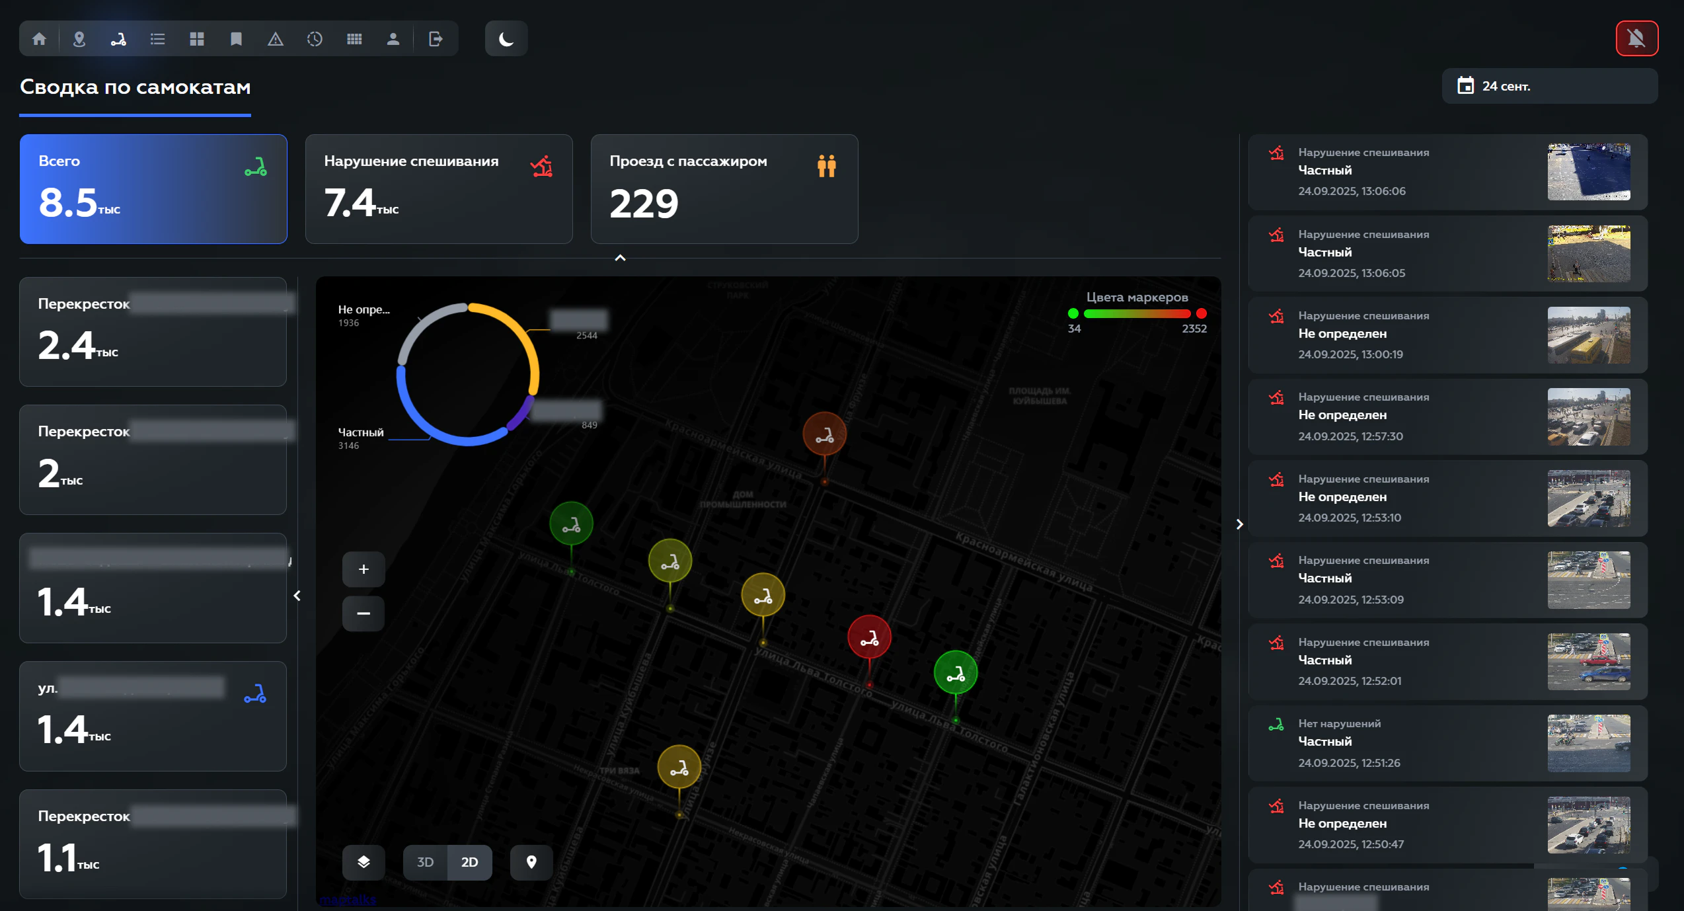Click the red scooter marker on map

869,637
